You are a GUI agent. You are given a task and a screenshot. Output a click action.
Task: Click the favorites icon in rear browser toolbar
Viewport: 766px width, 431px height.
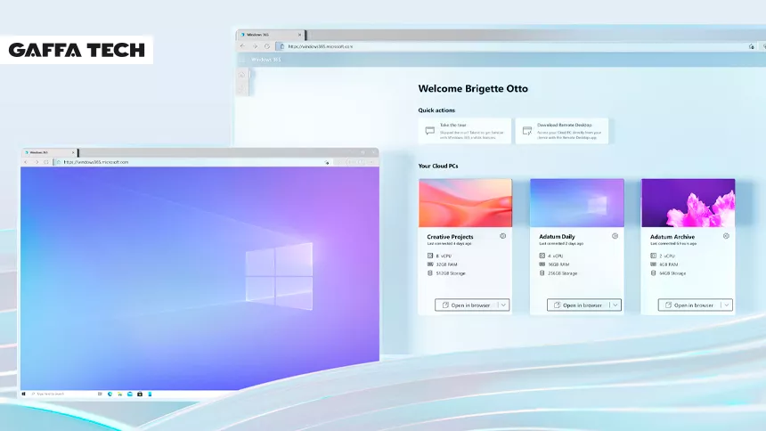(752, 46)
